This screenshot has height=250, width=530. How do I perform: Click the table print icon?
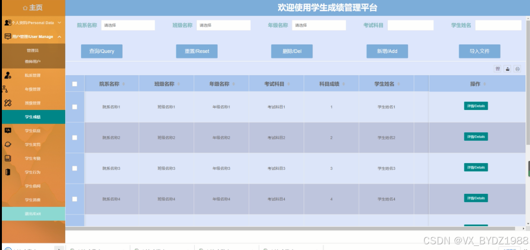517,69
